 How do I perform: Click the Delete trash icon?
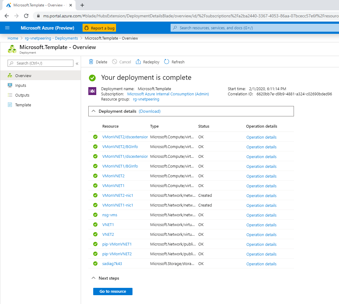click(91, 62)
